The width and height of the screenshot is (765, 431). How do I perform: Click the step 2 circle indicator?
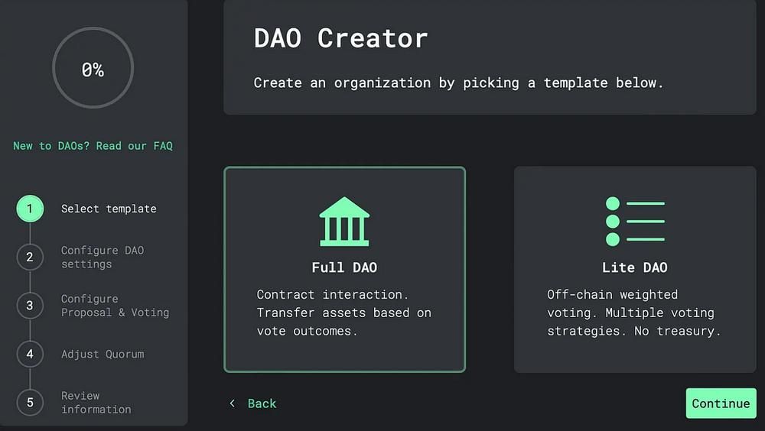(30, 257)
